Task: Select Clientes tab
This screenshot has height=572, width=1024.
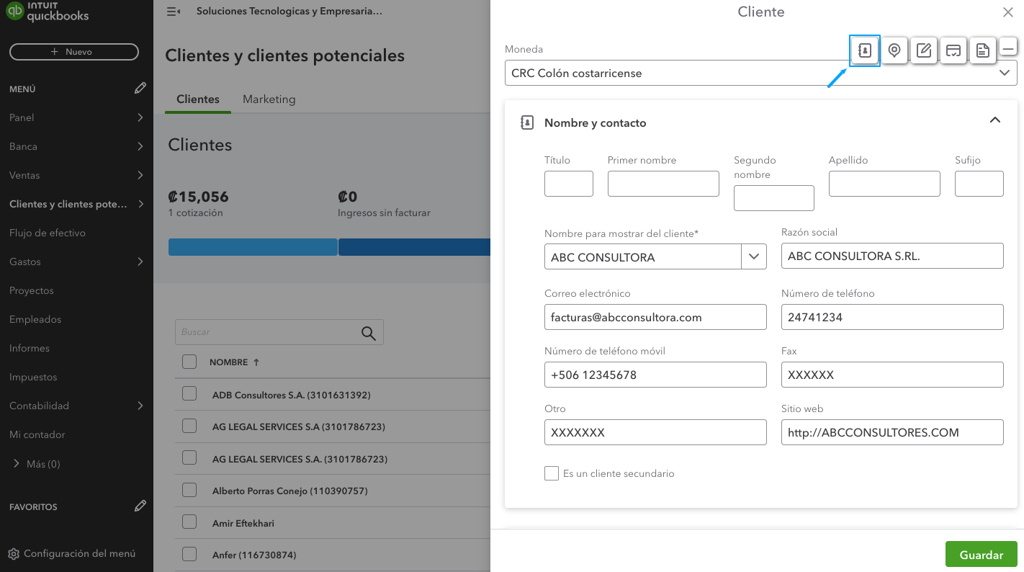Action: click(x=198, y=99)
